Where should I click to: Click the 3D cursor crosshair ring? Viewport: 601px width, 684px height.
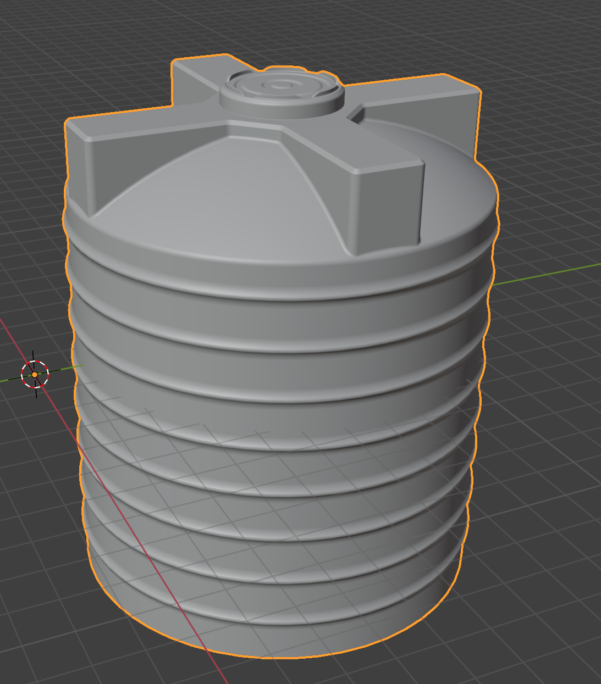pyautogui.click(x=35, y=375)
